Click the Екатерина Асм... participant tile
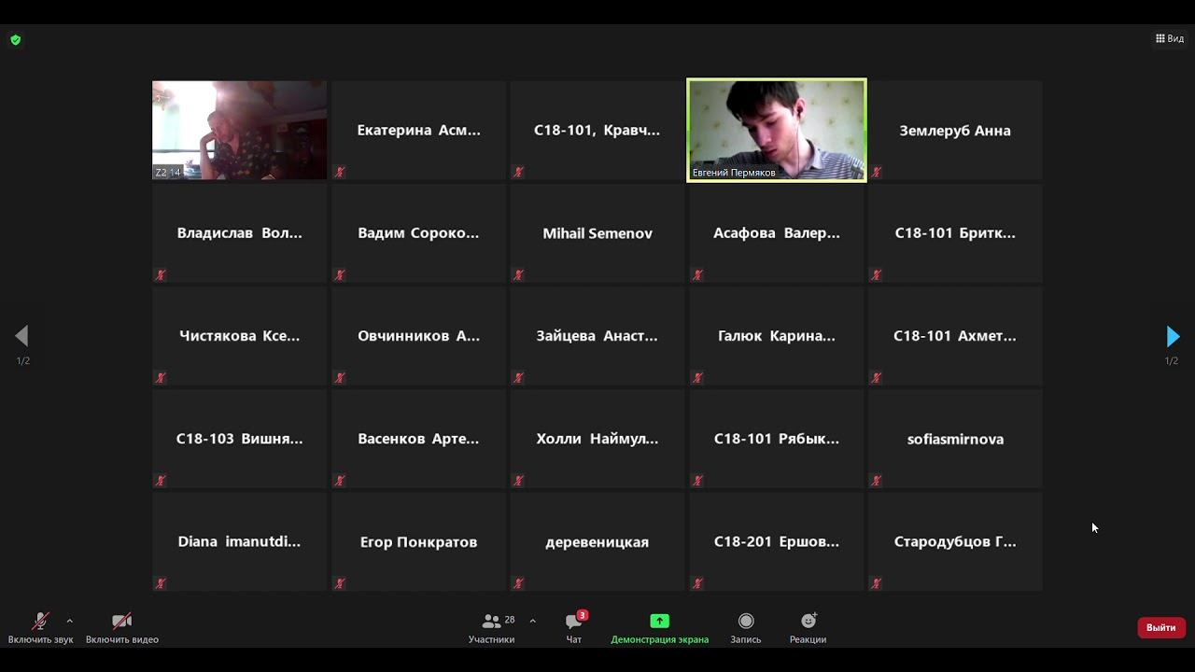Screen dimensions: 1195x672 pos(418,130)
